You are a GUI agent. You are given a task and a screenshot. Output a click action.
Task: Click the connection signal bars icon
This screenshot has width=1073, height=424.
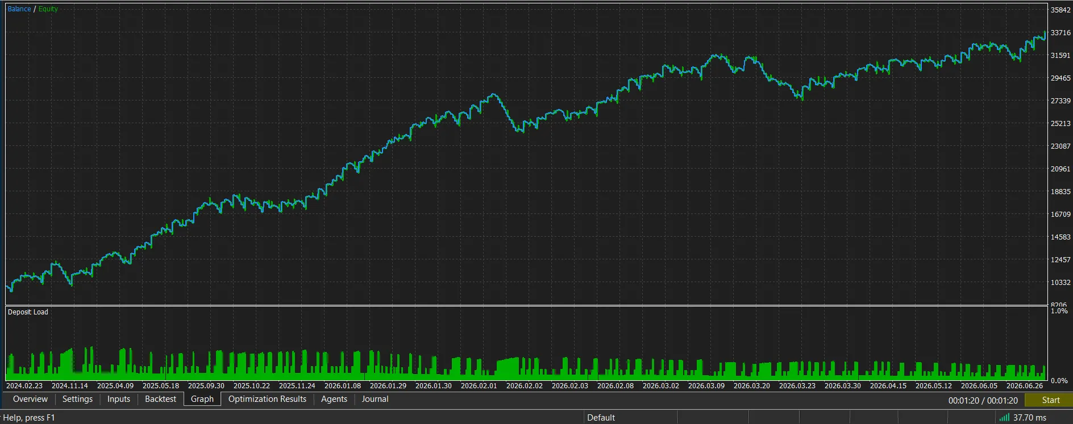(x=1004, y=417)
